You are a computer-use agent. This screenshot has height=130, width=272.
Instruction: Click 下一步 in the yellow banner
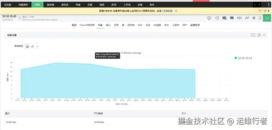[x=264, y=11]
